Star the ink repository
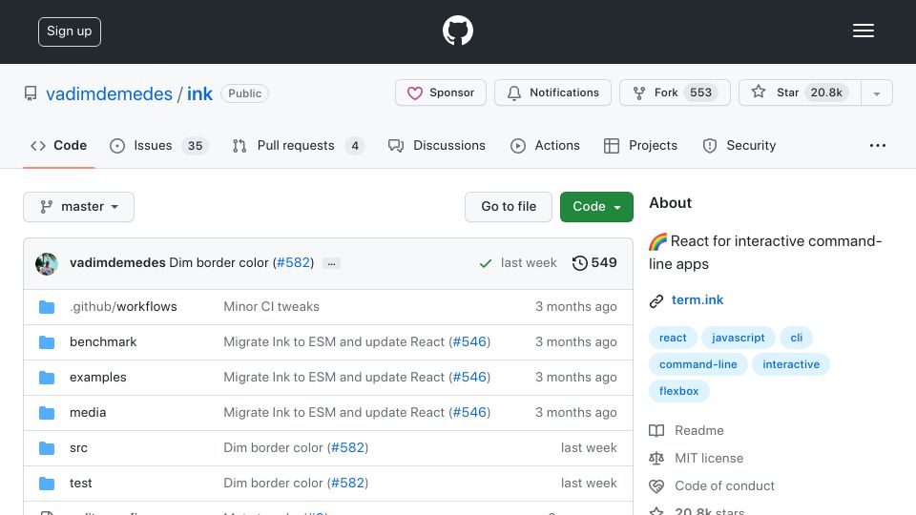The height and width of the screenshot is (515, 916). click(800, 93)
